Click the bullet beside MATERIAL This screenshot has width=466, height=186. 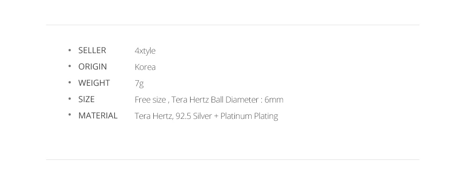(69, 115)
